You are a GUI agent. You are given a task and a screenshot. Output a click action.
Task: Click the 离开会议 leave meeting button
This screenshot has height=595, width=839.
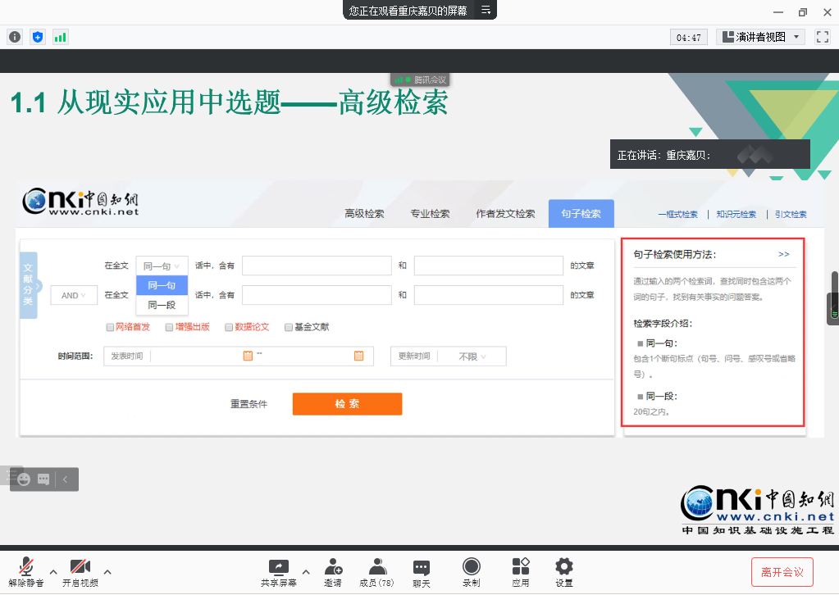pyautogui.click(x=782, y=571)
